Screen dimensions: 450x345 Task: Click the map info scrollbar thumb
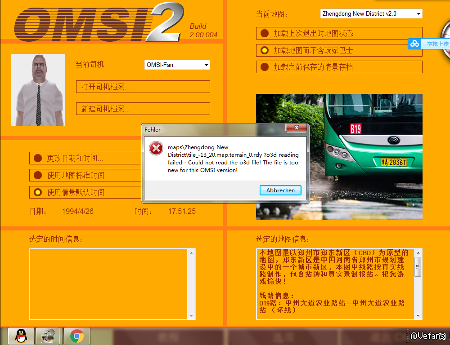coord(418,266)
